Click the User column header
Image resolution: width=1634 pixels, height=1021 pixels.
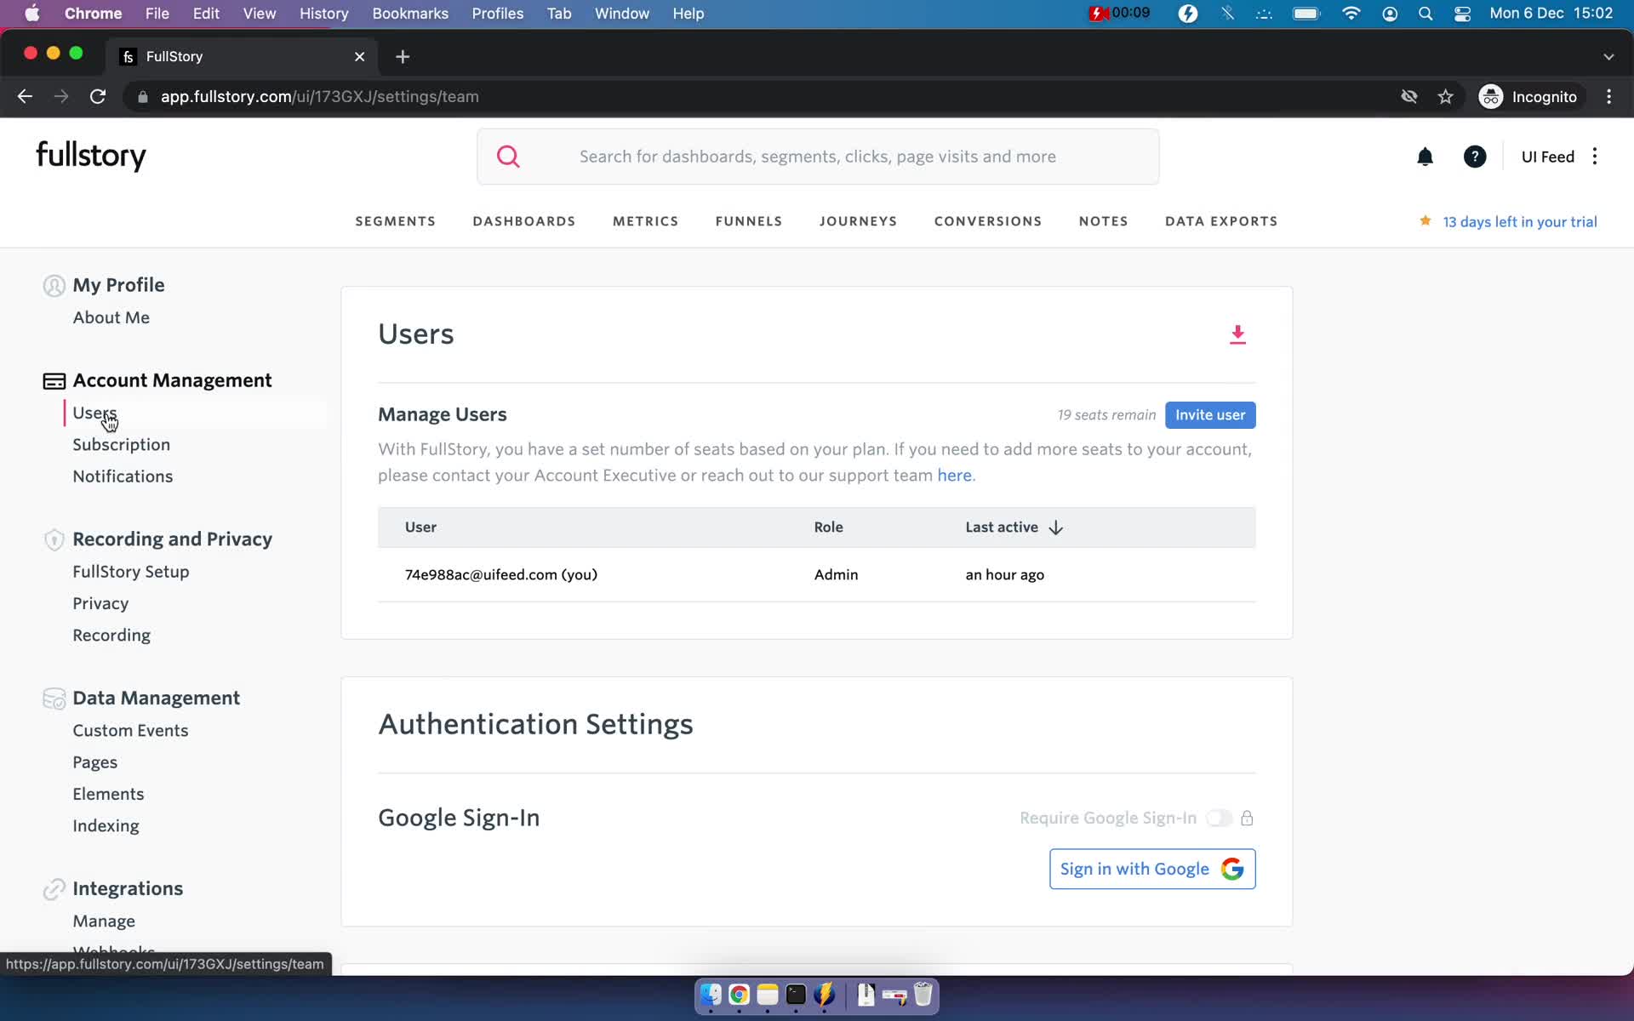pos(420,528)
